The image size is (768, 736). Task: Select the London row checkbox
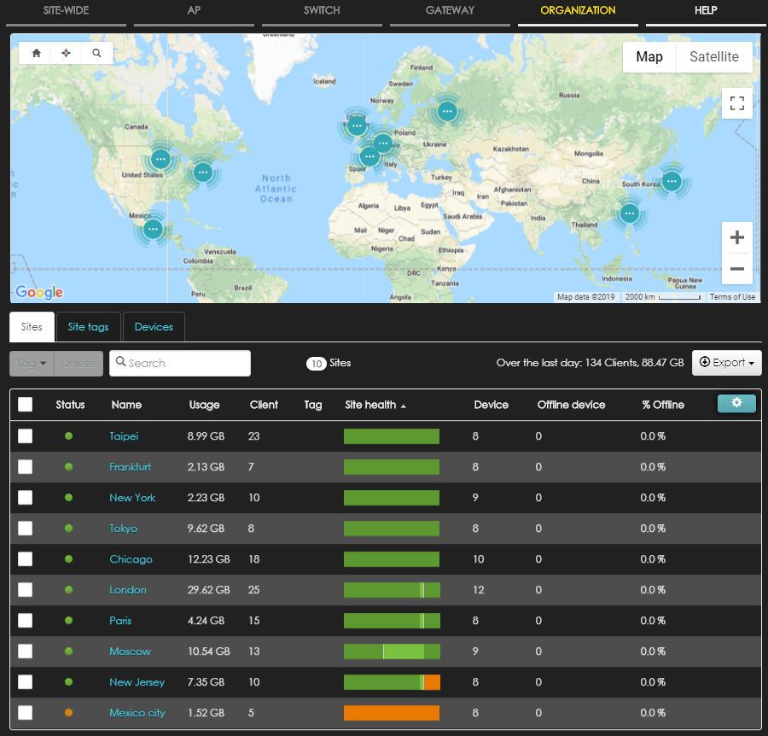click(25, 589)
